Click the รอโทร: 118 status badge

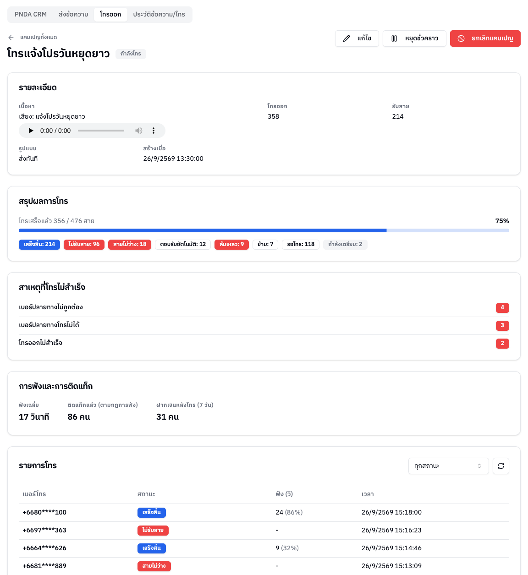point(301,245)
